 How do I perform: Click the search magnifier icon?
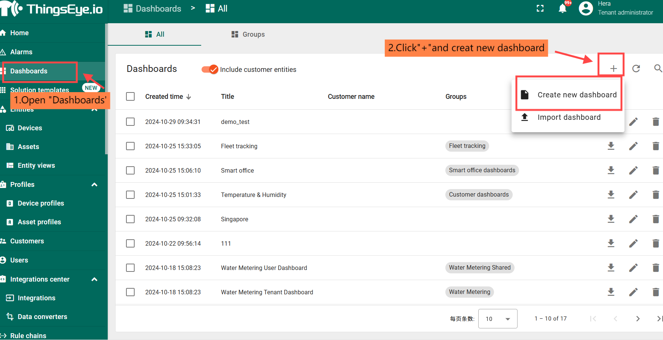[x=658, y=69]
